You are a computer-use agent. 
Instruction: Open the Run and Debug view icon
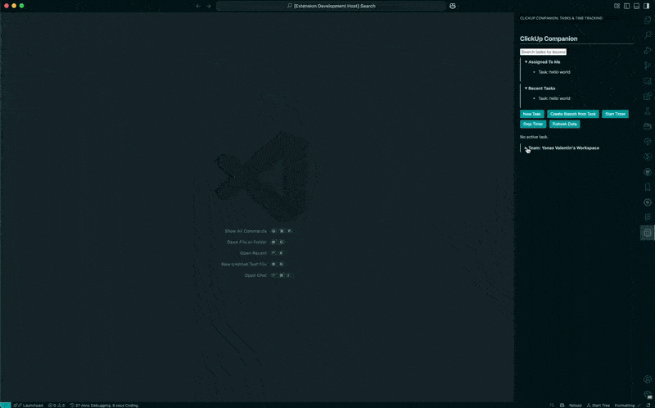click(x=648, y=50)
